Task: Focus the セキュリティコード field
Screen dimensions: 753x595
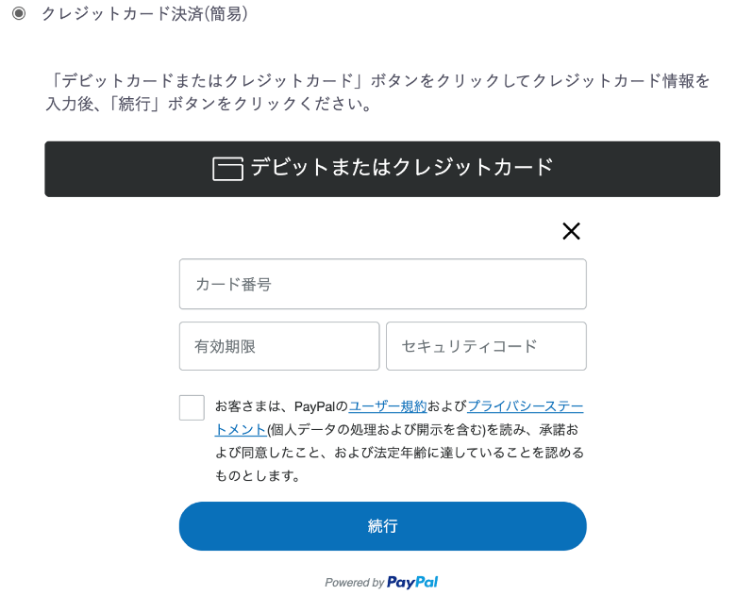Action: pos(486,346)
